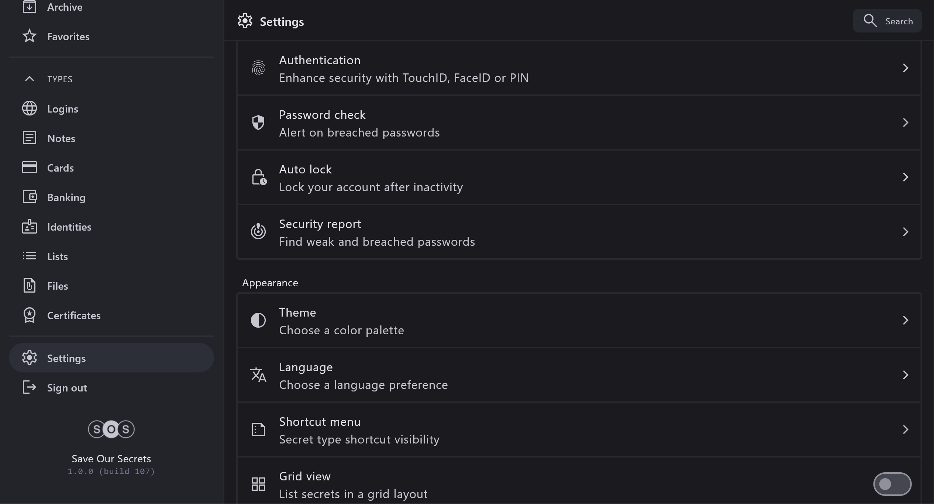934x504 pixels.
Task: Select Banking in the sidebar
Action: (x=66, y=197)
